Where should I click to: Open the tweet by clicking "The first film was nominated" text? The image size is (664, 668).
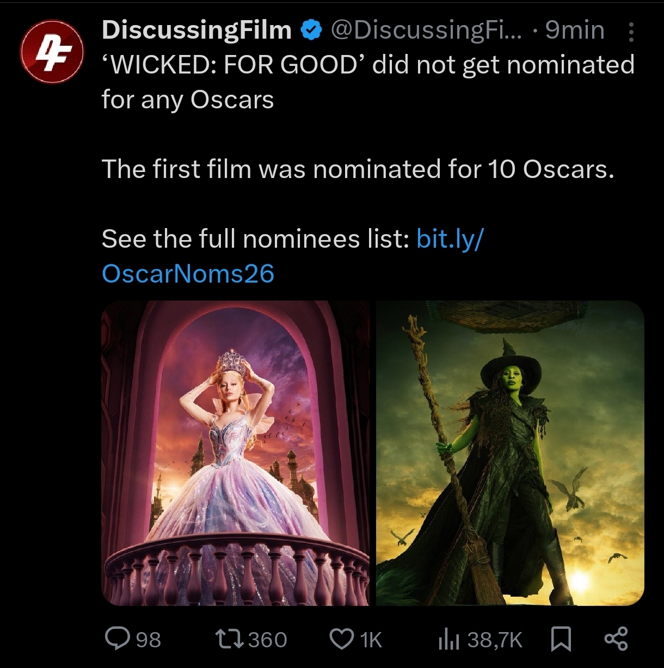(x=358, y=169)
